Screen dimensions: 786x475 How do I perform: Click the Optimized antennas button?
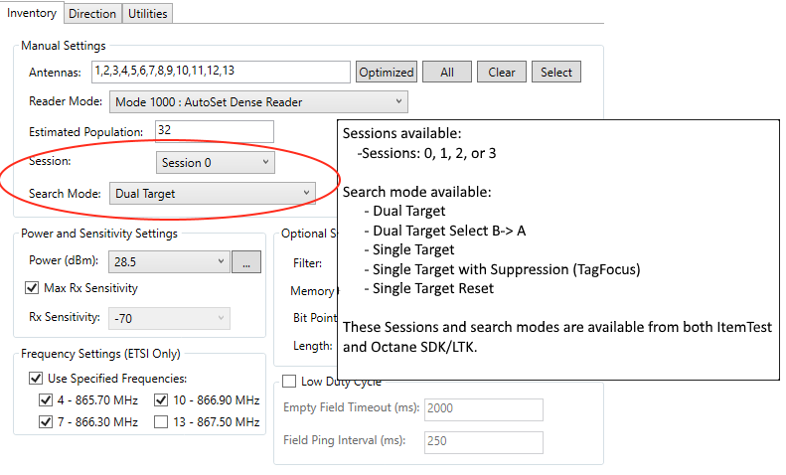(x=386, y=73)
